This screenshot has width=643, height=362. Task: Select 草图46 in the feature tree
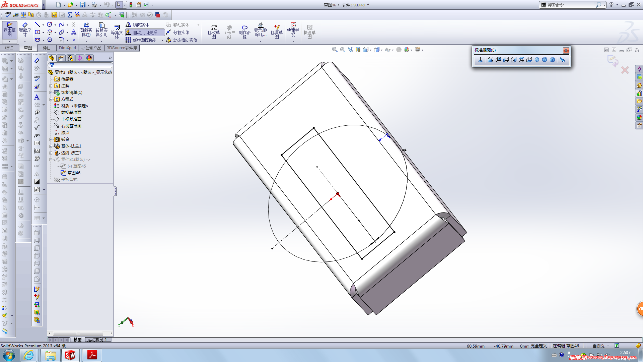tap(74, 173)
